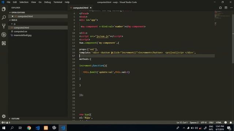Close computed.html in Open Editors list
Screen dimensions: 234x131
[x=12, y=16]
